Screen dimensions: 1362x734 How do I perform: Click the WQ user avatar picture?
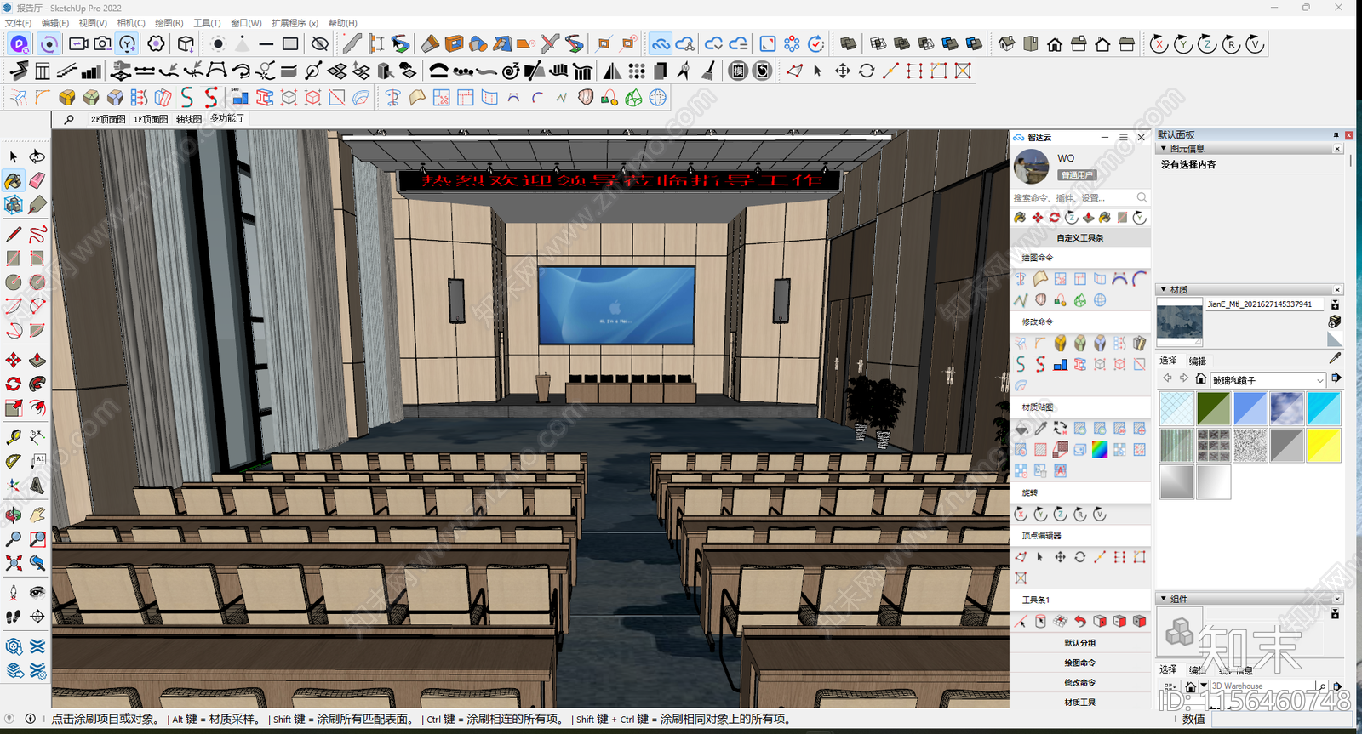[1032, 167]
